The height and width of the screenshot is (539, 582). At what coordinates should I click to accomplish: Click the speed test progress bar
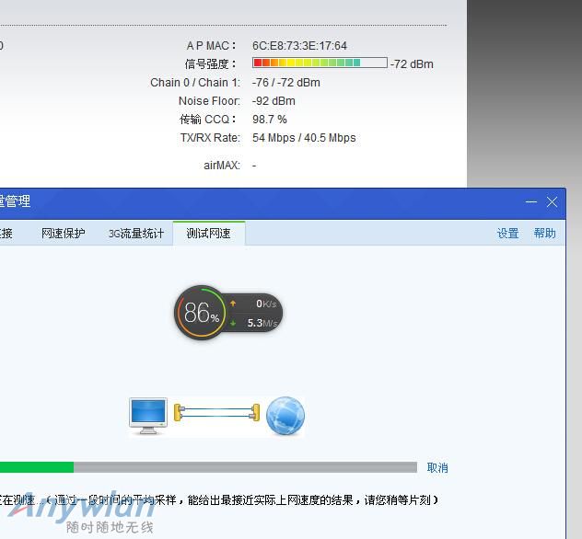(x=209, y=467)
